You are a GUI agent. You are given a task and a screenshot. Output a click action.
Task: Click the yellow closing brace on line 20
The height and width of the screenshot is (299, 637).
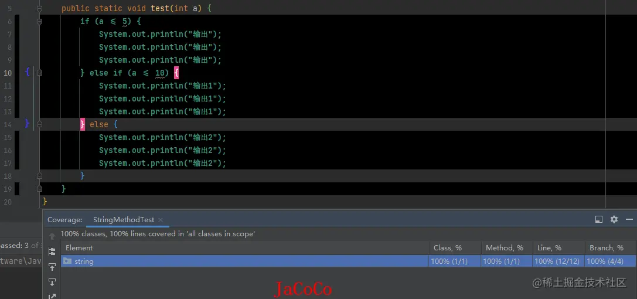coord(45,202)
